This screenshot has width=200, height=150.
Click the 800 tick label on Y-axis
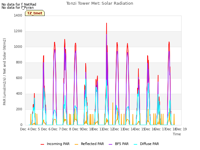[19, 62]
